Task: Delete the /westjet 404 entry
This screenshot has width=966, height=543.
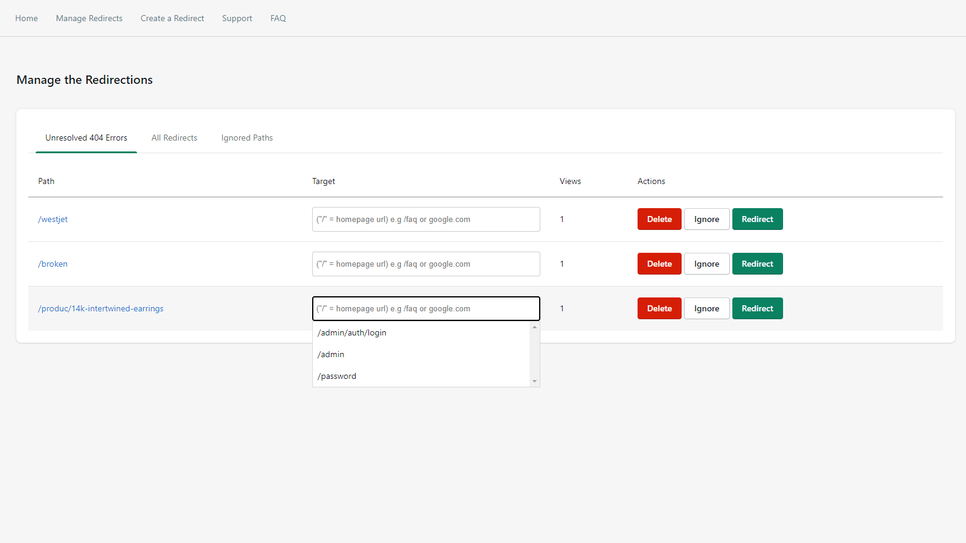Action: click(659, 219)
